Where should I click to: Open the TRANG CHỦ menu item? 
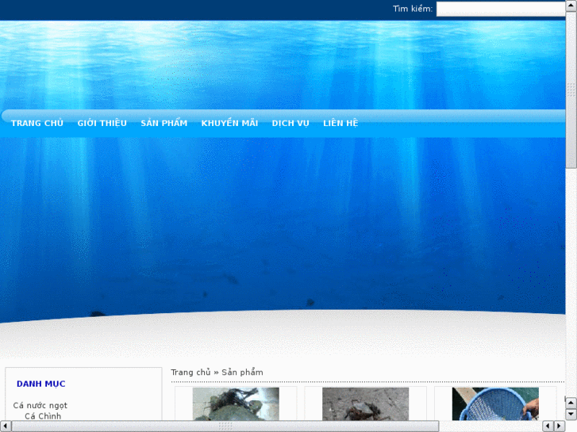pos(37,123)
